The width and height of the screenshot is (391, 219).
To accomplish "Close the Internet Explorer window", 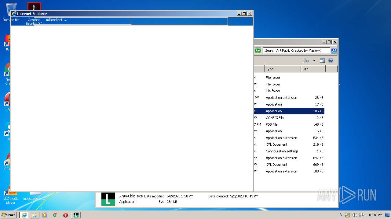I will pos(250,14).
